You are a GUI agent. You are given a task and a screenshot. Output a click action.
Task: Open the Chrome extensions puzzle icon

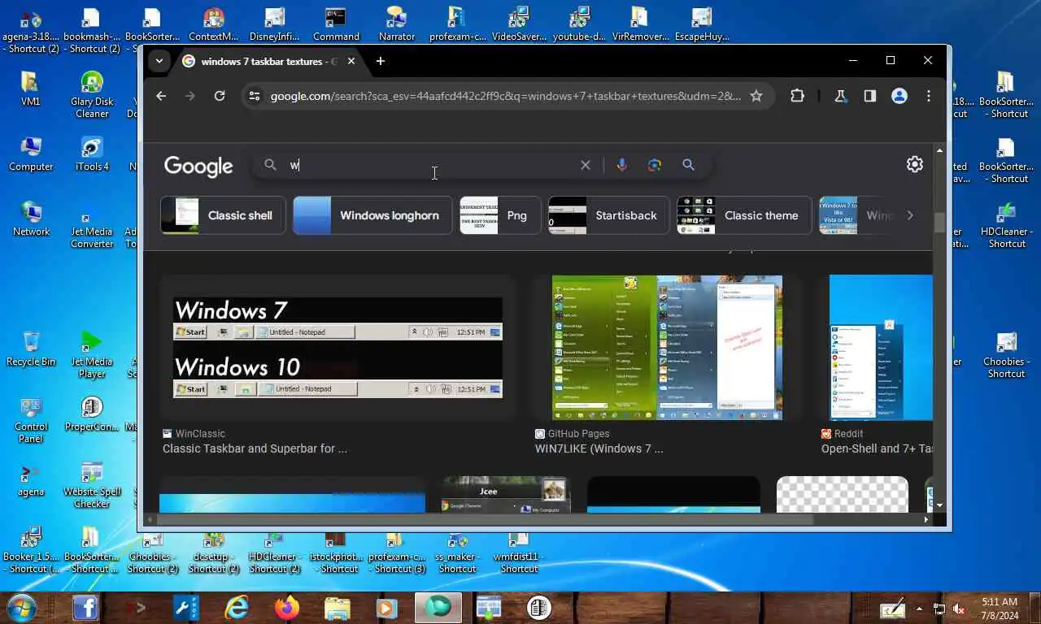point(797,96)
